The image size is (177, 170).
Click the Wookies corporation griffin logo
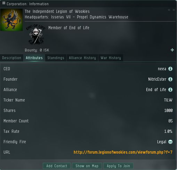11,20
